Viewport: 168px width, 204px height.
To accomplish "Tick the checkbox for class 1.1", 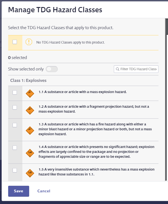I will point(15,93).
